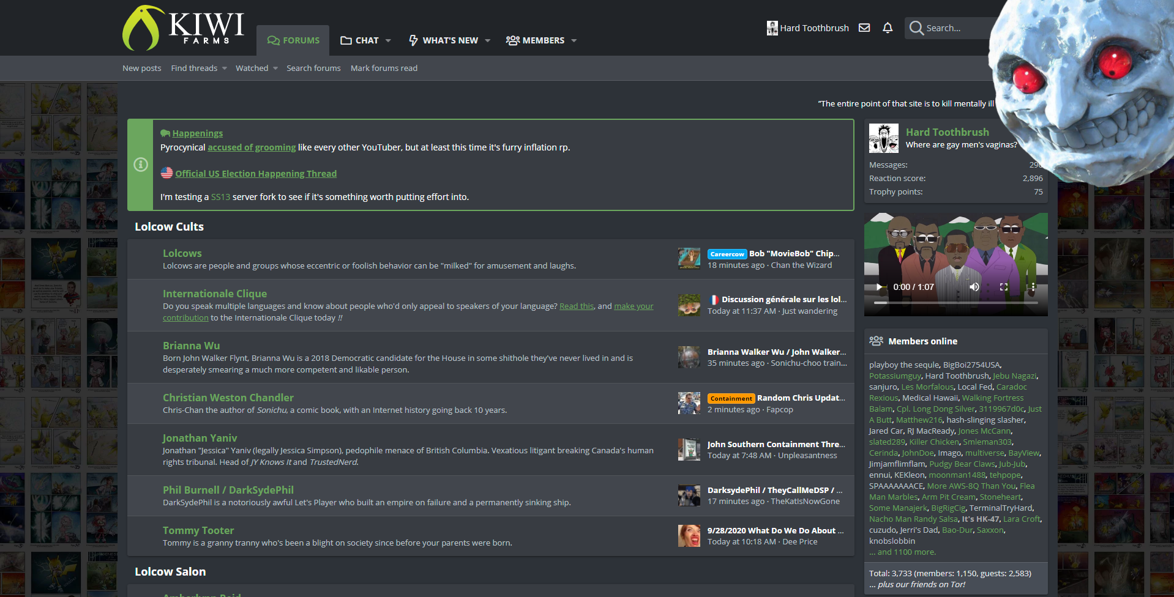Enter fullscreen on the sidebar video
The height and width of the screenshot is (597, 1174).
click(x=1004, y=287)
